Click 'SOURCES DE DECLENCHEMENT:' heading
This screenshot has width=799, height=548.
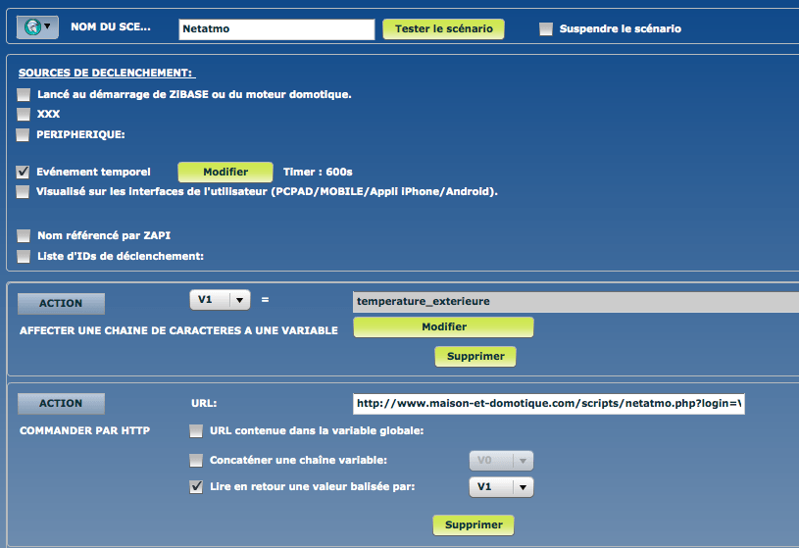(x=106, y=73)
